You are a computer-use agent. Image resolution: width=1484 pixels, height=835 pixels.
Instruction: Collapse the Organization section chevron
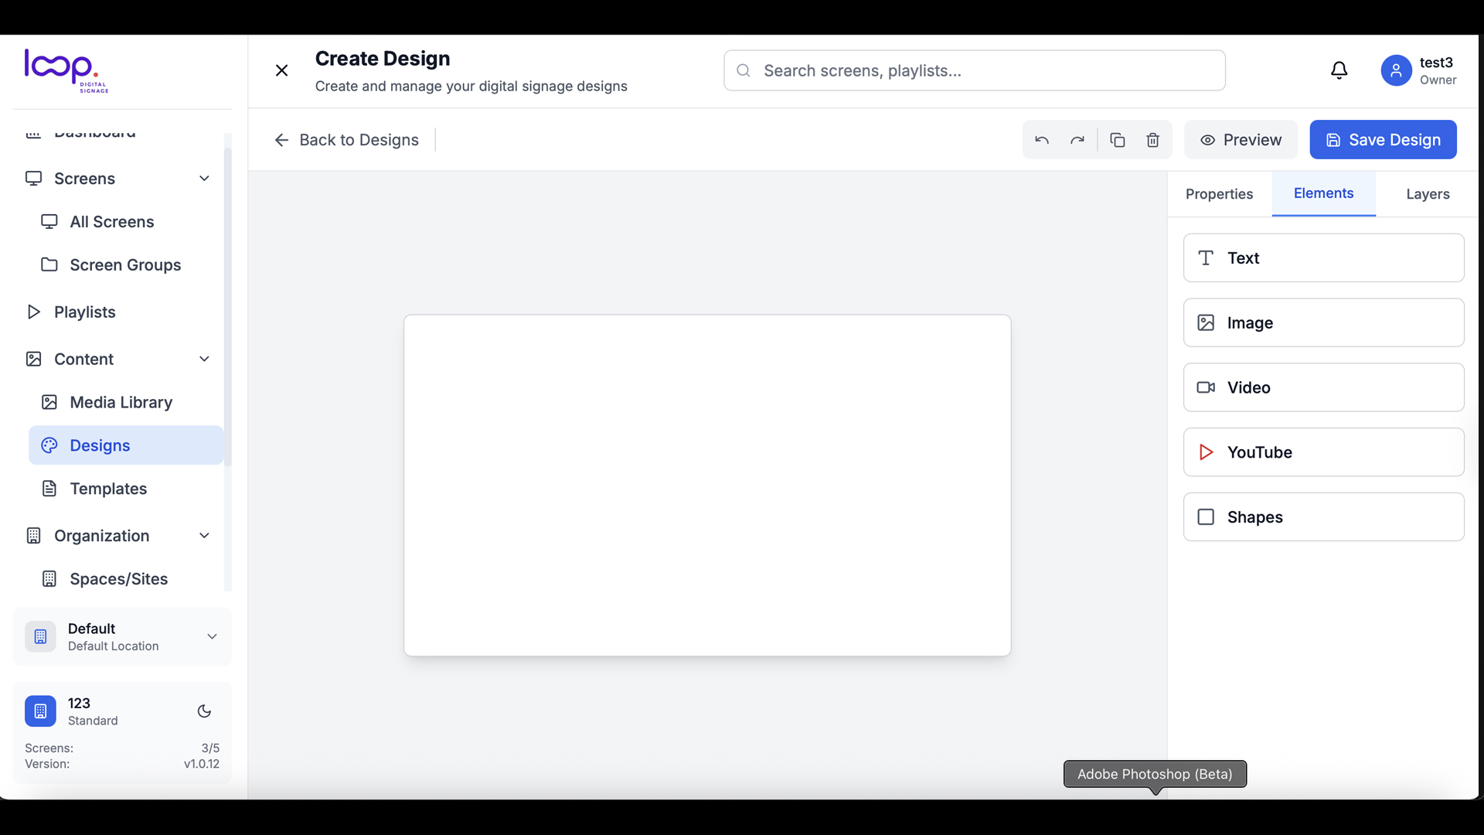[x=204, y=536]
